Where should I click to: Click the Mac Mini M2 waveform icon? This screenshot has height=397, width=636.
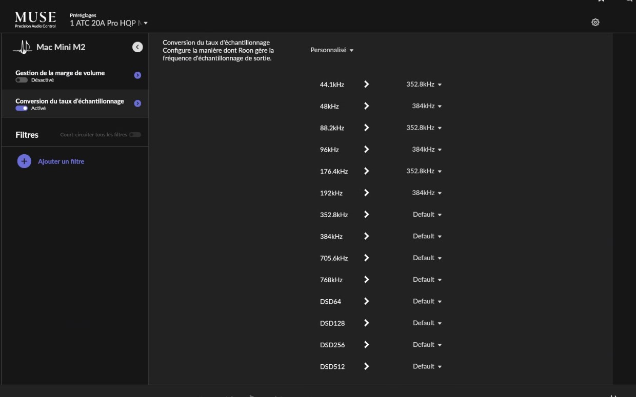click(23, 47)
